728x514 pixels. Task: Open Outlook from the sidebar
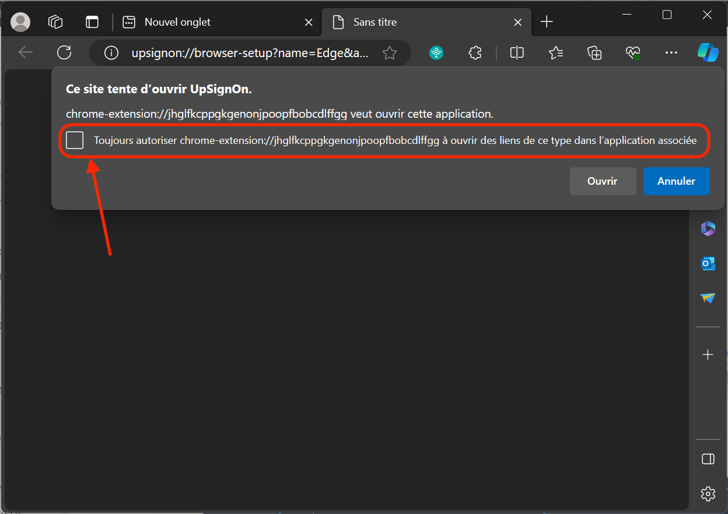click(708, 263)
